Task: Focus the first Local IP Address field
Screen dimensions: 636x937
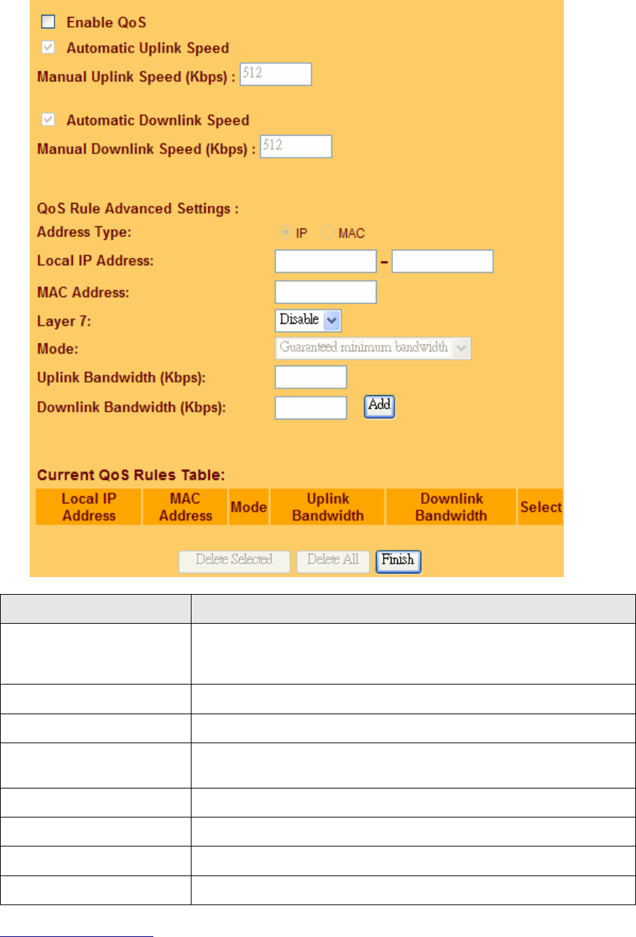Action: [x=326, y=261]
